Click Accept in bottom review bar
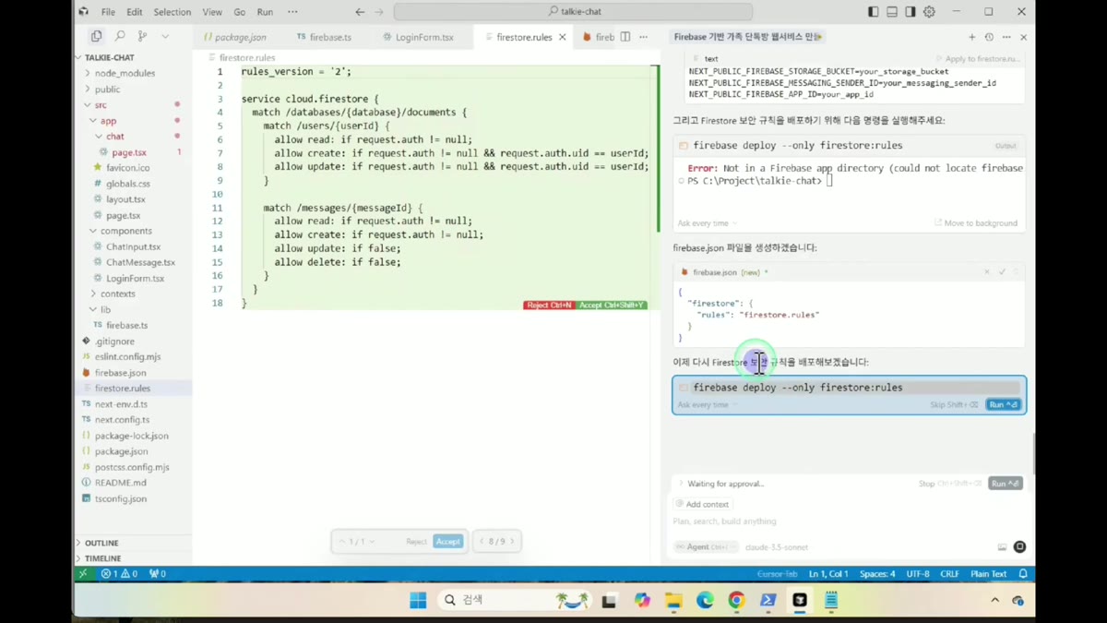The width and height of the screenshot is (1107, 623). point(447,542)
